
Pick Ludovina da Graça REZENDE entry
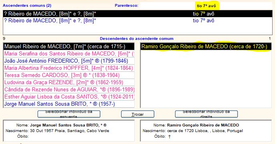69,83
